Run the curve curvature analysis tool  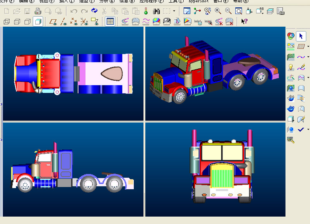pyautogui.click(x=125, y=21)
